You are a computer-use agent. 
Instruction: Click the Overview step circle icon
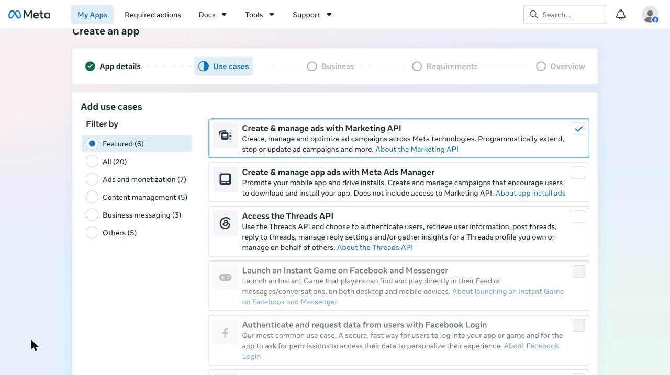click(x=541, y=66)
